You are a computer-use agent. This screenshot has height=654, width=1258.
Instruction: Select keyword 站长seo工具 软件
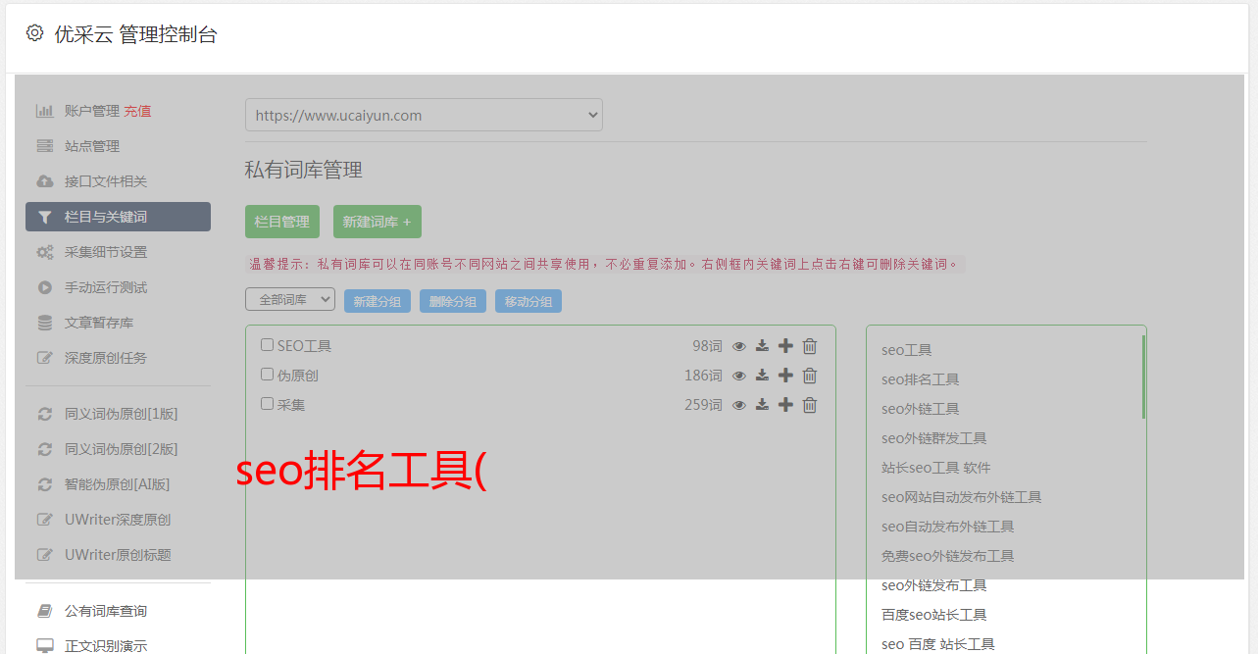[936, 468]
